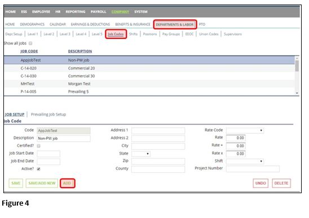Toggle the Certified? checkbox
Viewport: 309px width, 218px height.
38,146
